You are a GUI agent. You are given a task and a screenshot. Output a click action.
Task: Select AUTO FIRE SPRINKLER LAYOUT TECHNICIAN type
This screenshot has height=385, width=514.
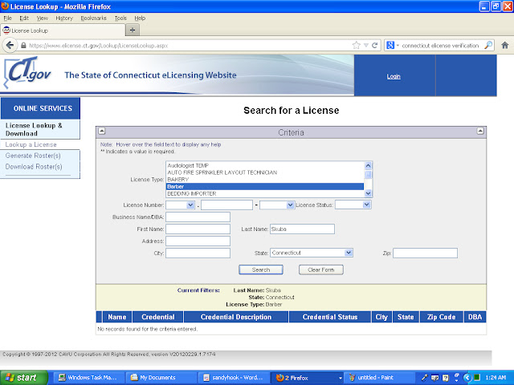[x=265, y=172]
